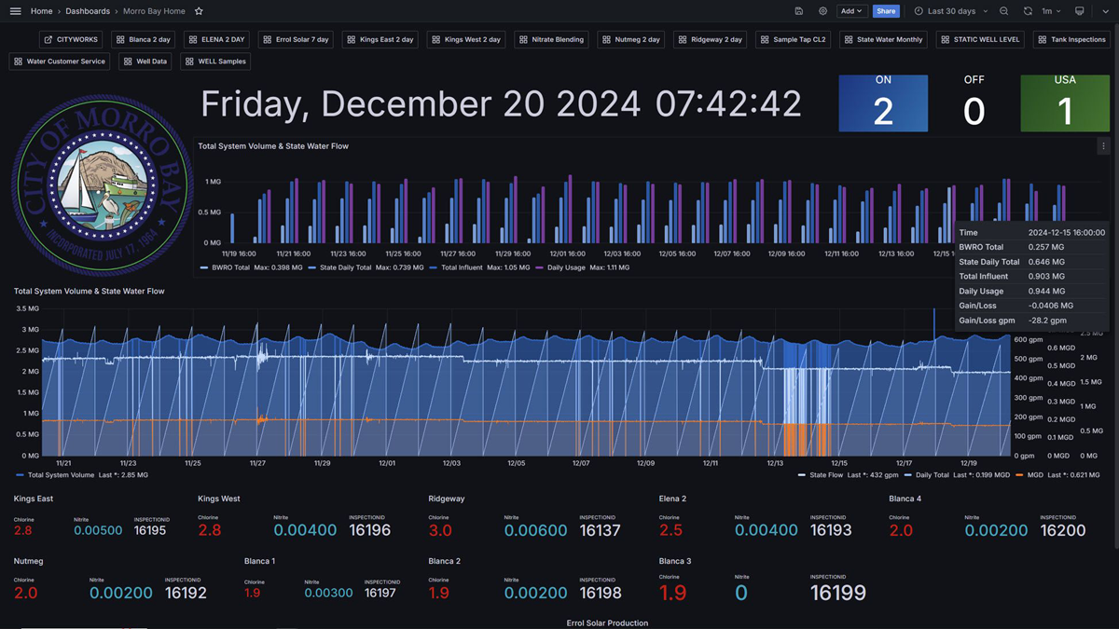Screen dimensions: 1119x629
Task: Toggle Daily Usage legend series
Action: (x=566, y=267)
